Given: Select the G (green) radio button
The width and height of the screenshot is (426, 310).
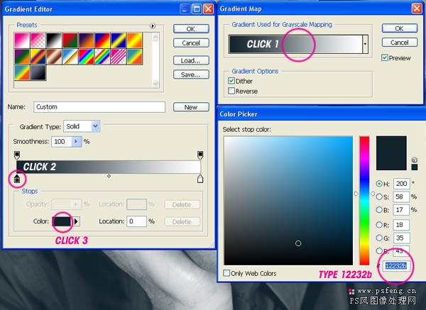Looking at the screenshot, I should pyautogui.click(x=379, y=238).
